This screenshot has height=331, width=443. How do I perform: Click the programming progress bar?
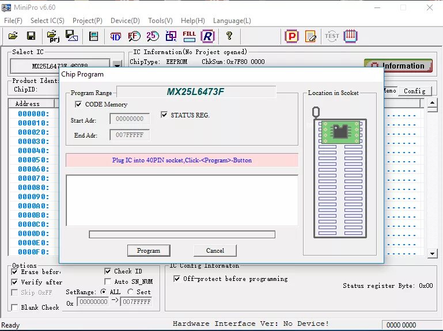(x=182, y=234)
